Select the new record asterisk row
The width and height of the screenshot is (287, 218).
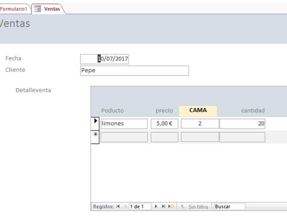pos(95,136)
